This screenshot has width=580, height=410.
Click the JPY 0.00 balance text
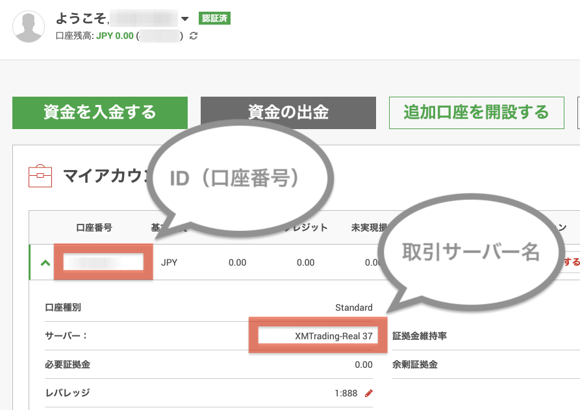(x=115, y=36)
